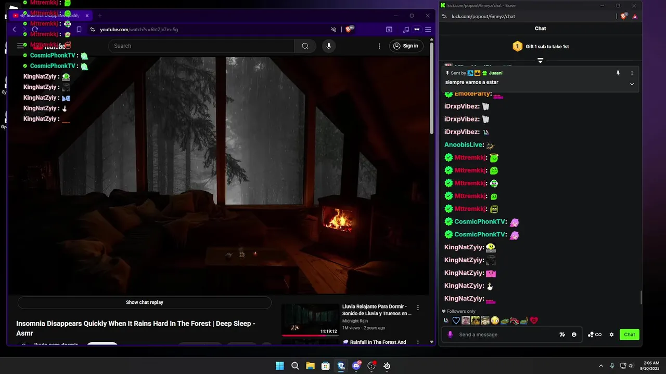666x374 pixels.
Task: Click the green Chat send button
Action: click(x=630, y=335)
